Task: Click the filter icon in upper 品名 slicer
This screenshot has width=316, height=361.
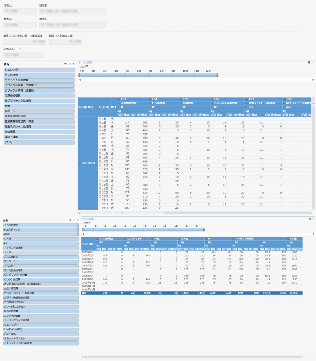Action: (65, 64)
